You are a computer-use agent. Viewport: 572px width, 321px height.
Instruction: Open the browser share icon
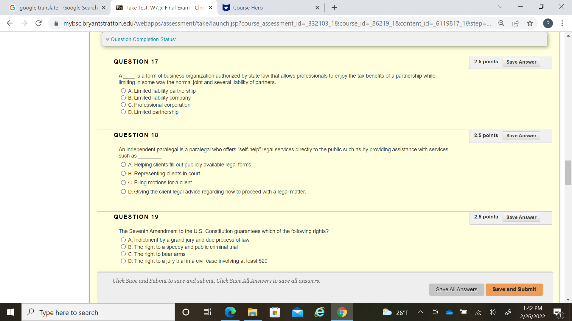click(516, 23)
